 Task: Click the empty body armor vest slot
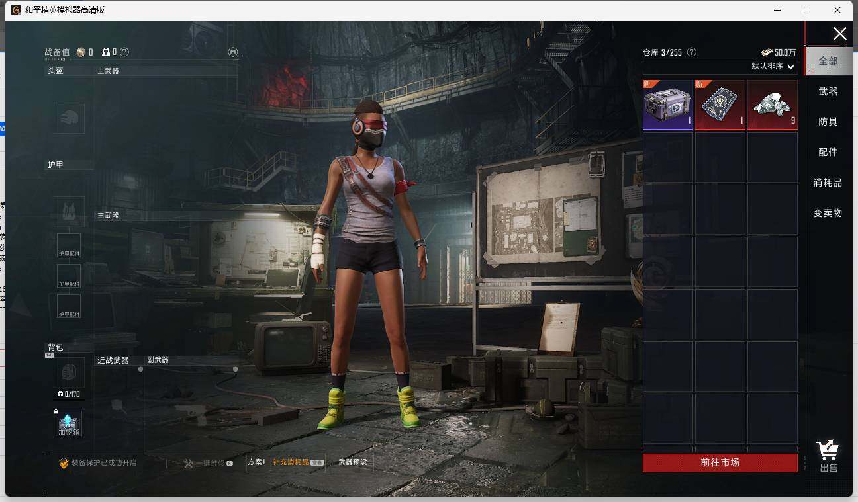pyautogui.click(x=69, y=212)
